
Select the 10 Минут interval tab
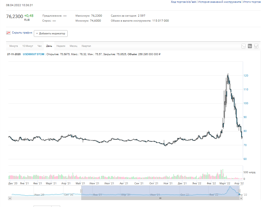click(28, 46)
